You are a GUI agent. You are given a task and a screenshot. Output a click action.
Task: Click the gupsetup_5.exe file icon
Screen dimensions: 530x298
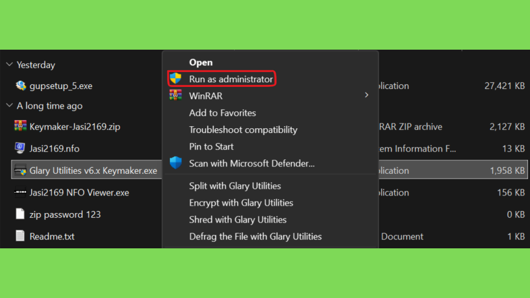point(21,86)
